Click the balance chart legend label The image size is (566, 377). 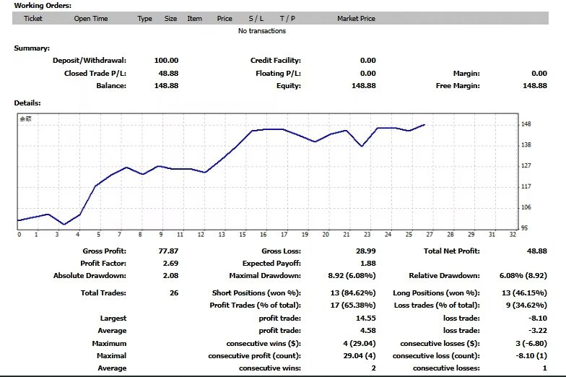pyautogui.click(x=26, y=119)
